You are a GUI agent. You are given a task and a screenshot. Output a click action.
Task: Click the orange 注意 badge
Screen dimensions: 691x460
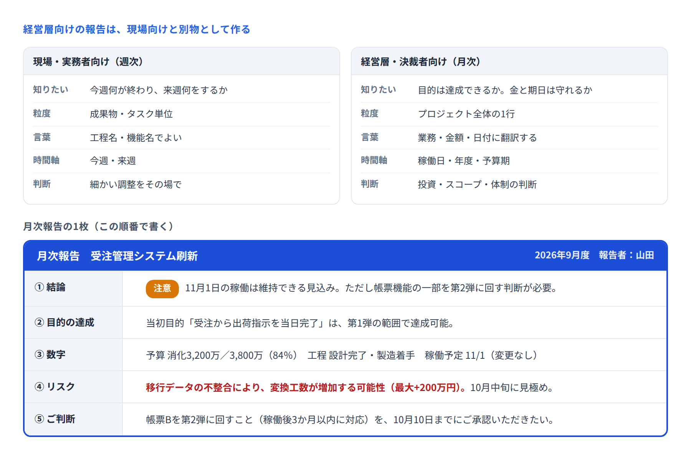[162, 289]
